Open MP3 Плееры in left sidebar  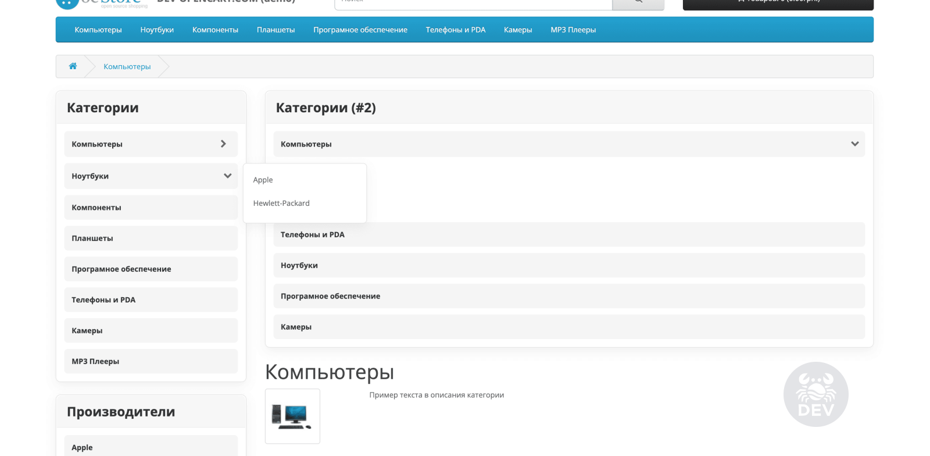pyautogui.click(x=151, y=361)
